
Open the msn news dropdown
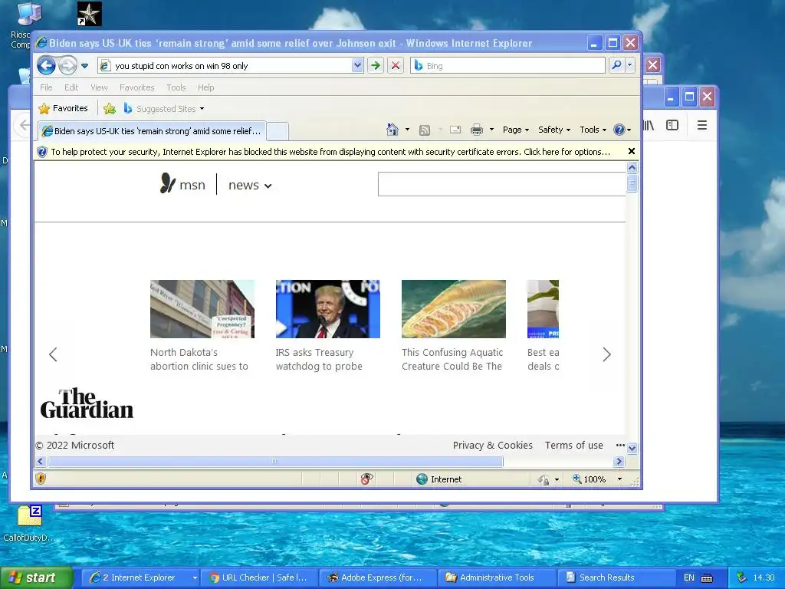click(250, 186)
